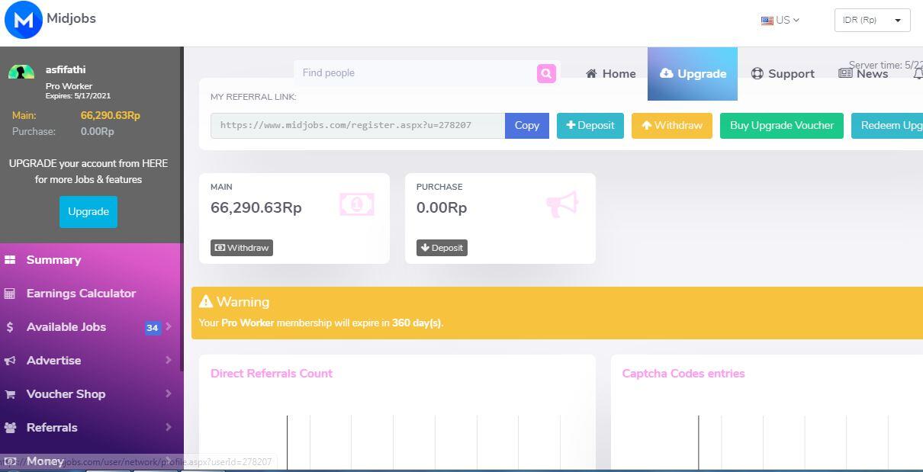Click Deposit in the Purchase balance card
Viewport: 923px width, 472px height.
442,248
